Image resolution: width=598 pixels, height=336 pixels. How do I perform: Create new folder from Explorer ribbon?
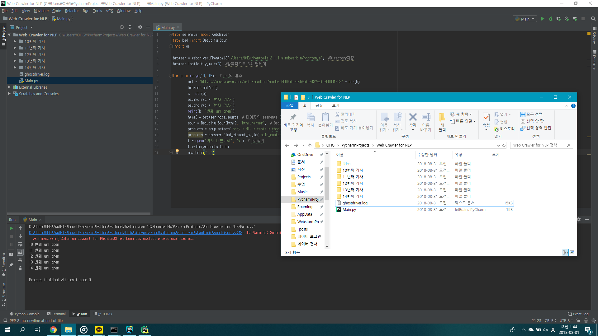(442, 122)
